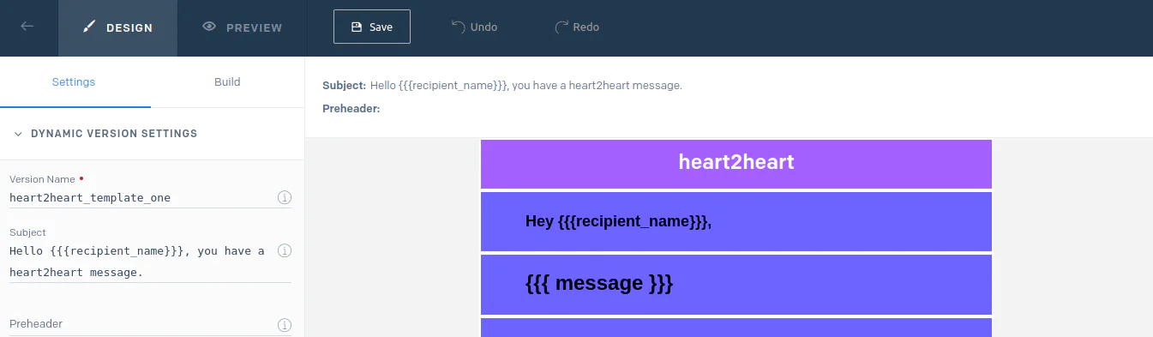Switch to the Build tab
Screen dimensions: 1153x337
(227, 82)
